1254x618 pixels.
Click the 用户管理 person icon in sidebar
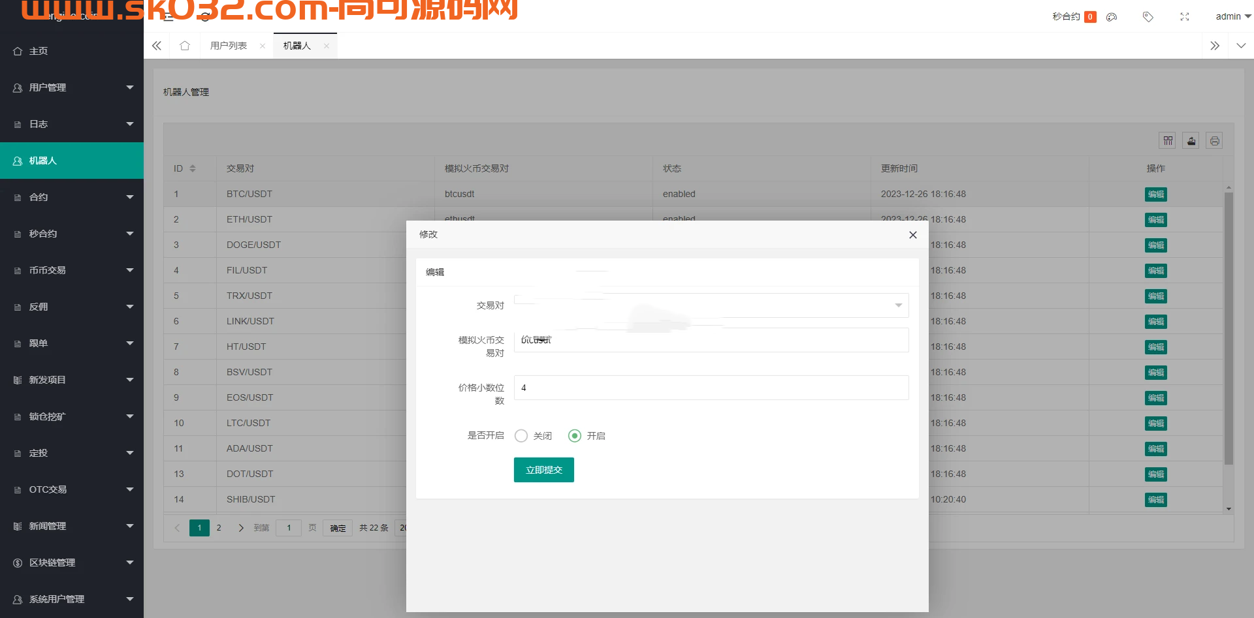18,87
